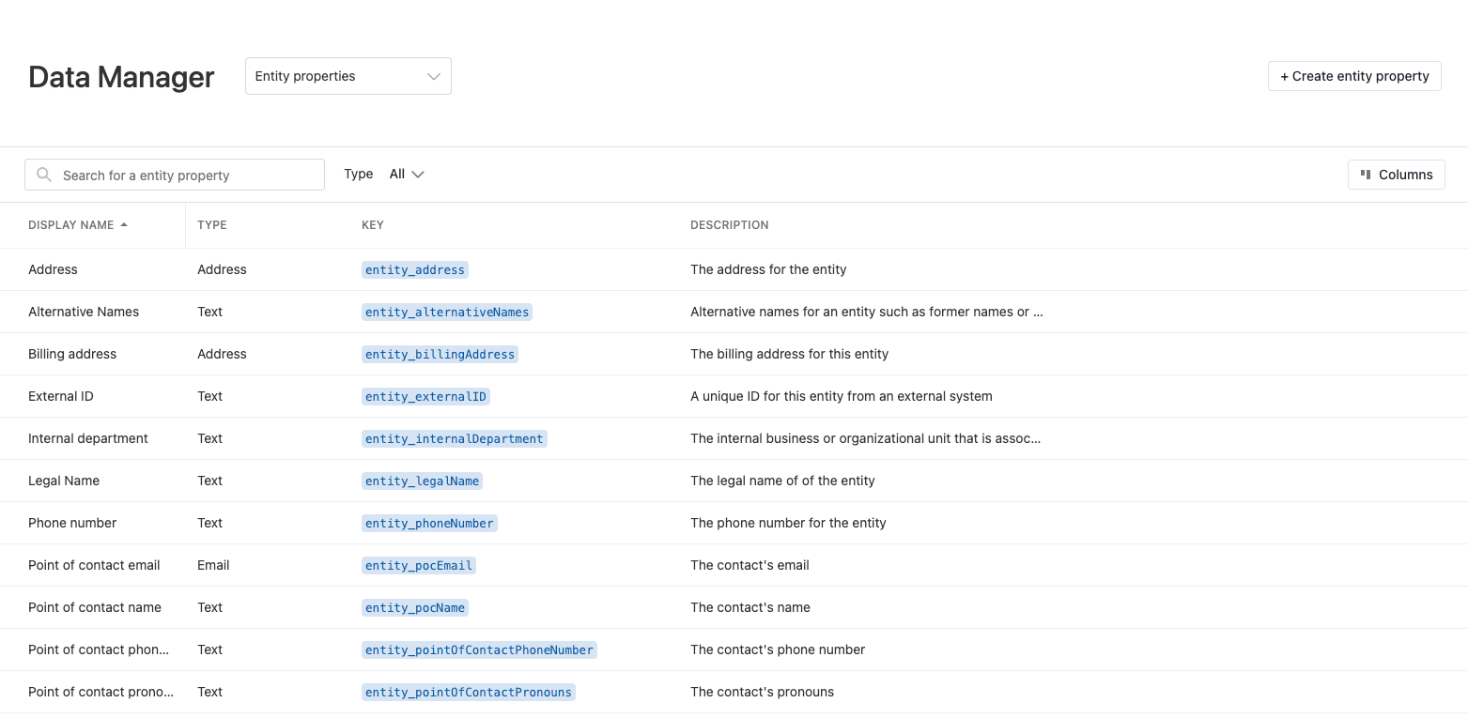1468x718 pixels.
Task: Click the chevron beside the Type All filter
Action: click(420, 174)
